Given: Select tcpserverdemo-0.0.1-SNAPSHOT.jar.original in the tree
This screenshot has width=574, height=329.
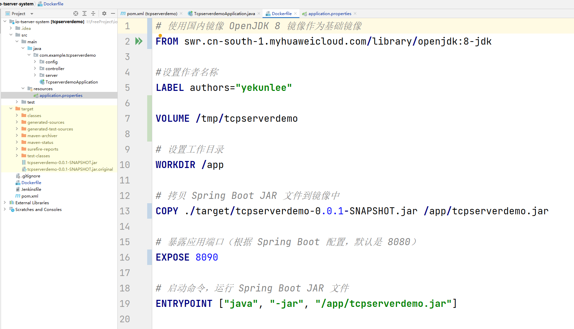Looking at the screenshot, I should (70, 169).
